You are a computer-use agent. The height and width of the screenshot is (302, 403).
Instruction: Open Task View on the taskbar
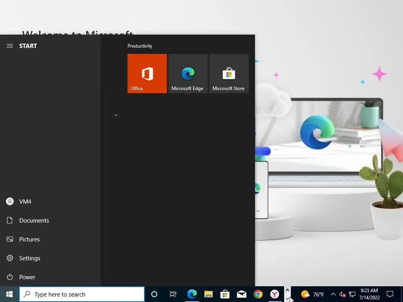(173, 294)
